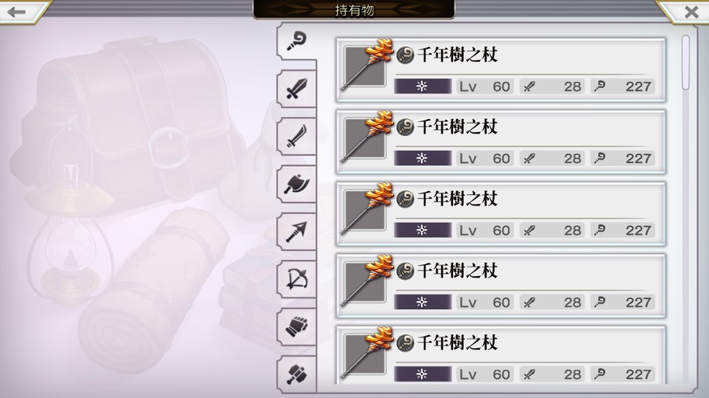709x398 pixels.
Task: Select the second 千年樹之杖 entry
Action: (x=500, y=142)
